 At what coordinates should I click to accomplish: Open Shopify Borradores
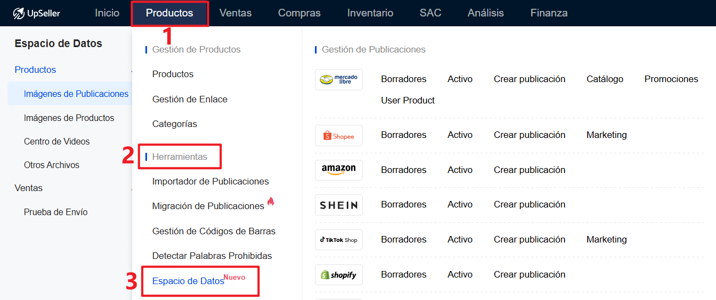[x=404, y=274]
